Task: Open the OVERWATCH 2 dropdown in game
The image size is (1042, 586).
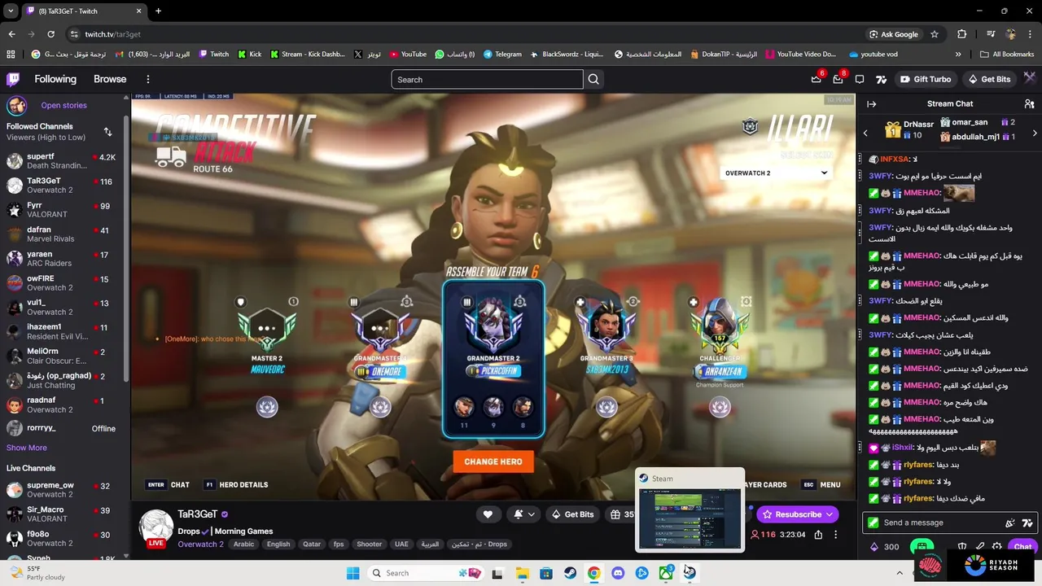Action: [775, 173]
